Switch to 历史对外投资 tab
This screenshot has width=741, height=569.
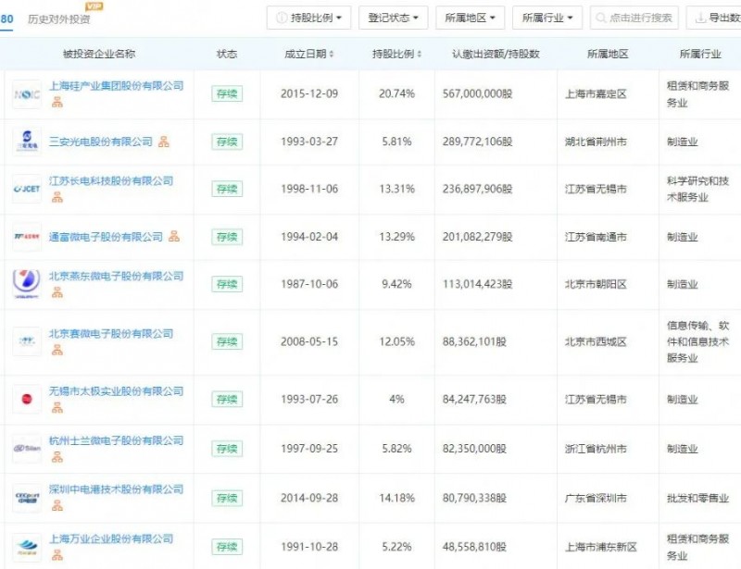(59, 19)
